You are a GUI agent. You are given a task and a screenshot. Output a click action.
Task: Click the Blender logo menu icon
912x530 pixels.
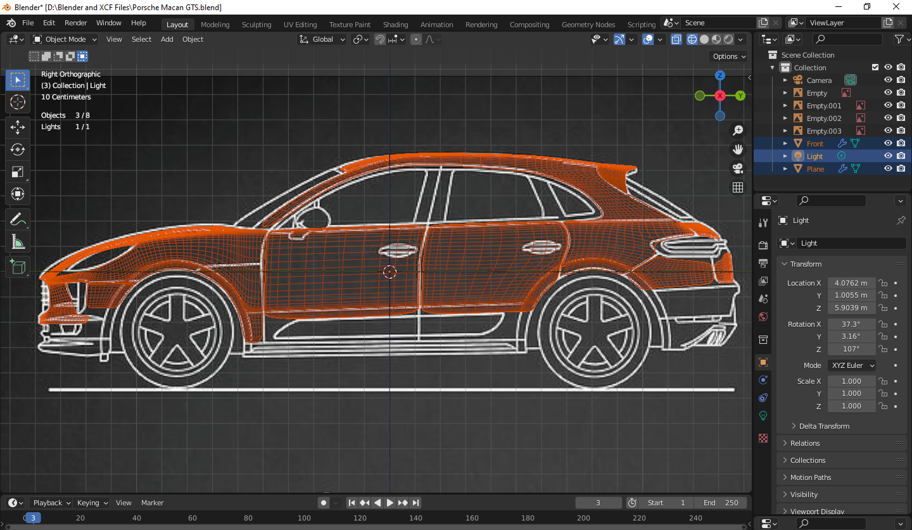pyautogui.click(x=11, y=23)
